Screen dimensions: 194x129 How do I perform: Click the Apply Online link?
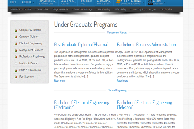(167, 9)
